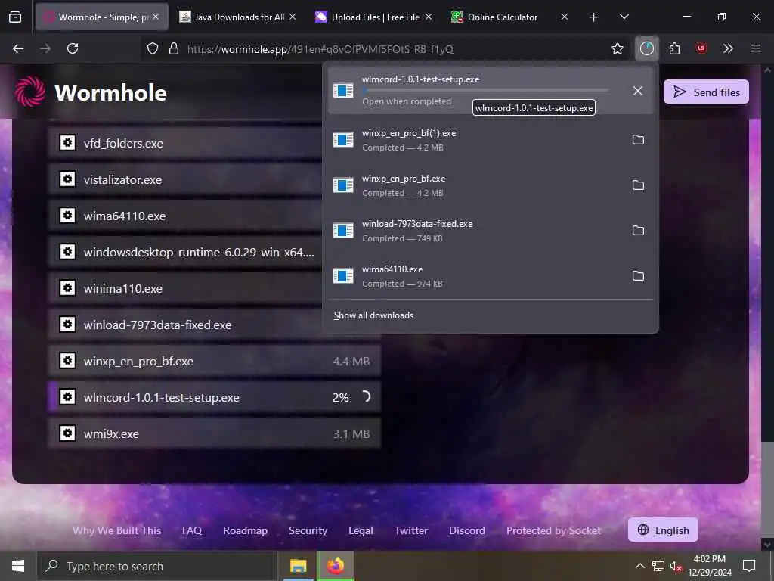
Task: Click the 2% loading spinner
Action: point(365,396)
